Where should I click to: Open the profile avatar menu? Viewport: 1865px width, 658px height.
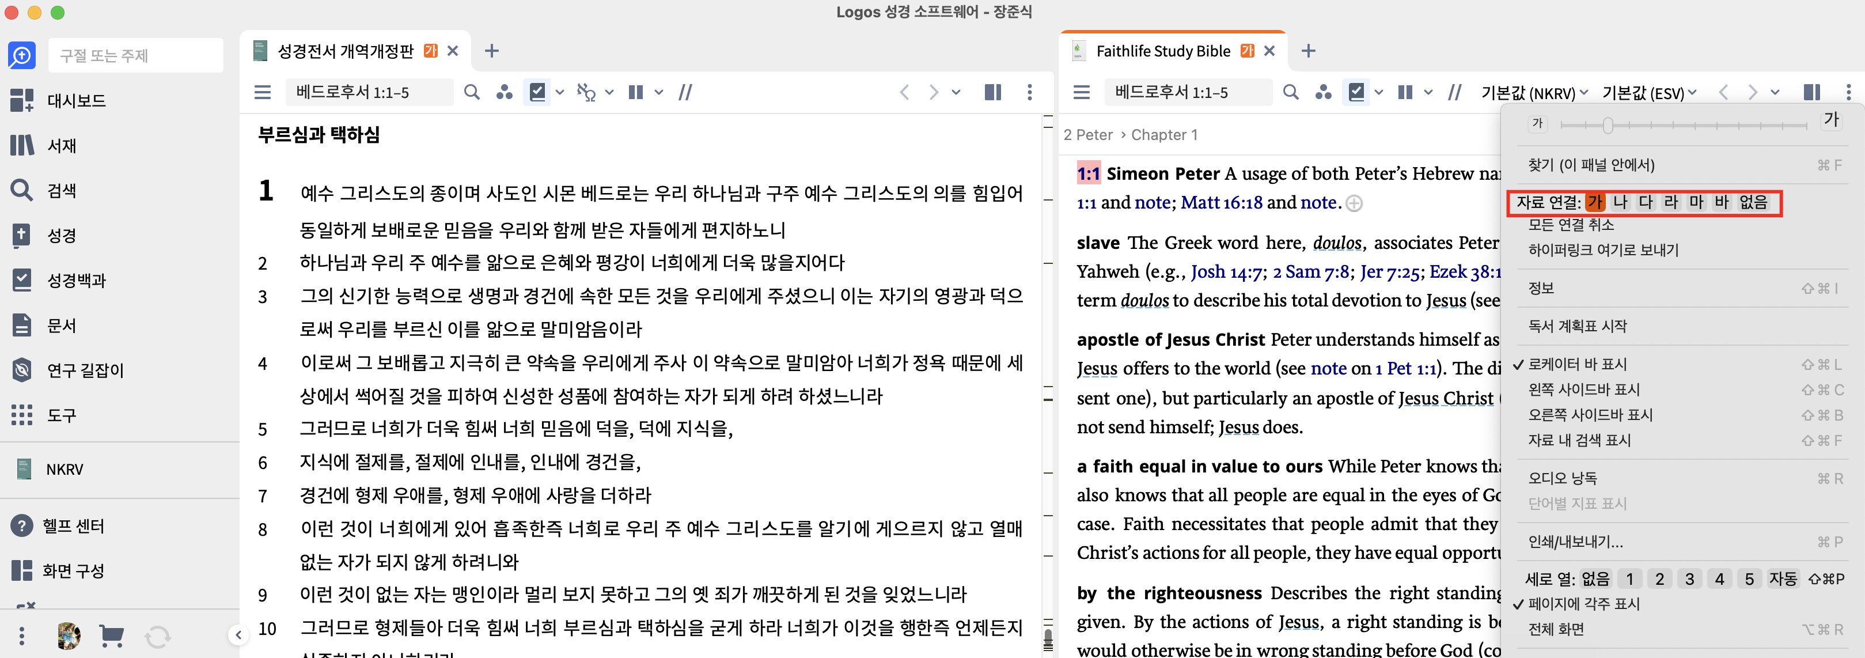tap(69, 636)
